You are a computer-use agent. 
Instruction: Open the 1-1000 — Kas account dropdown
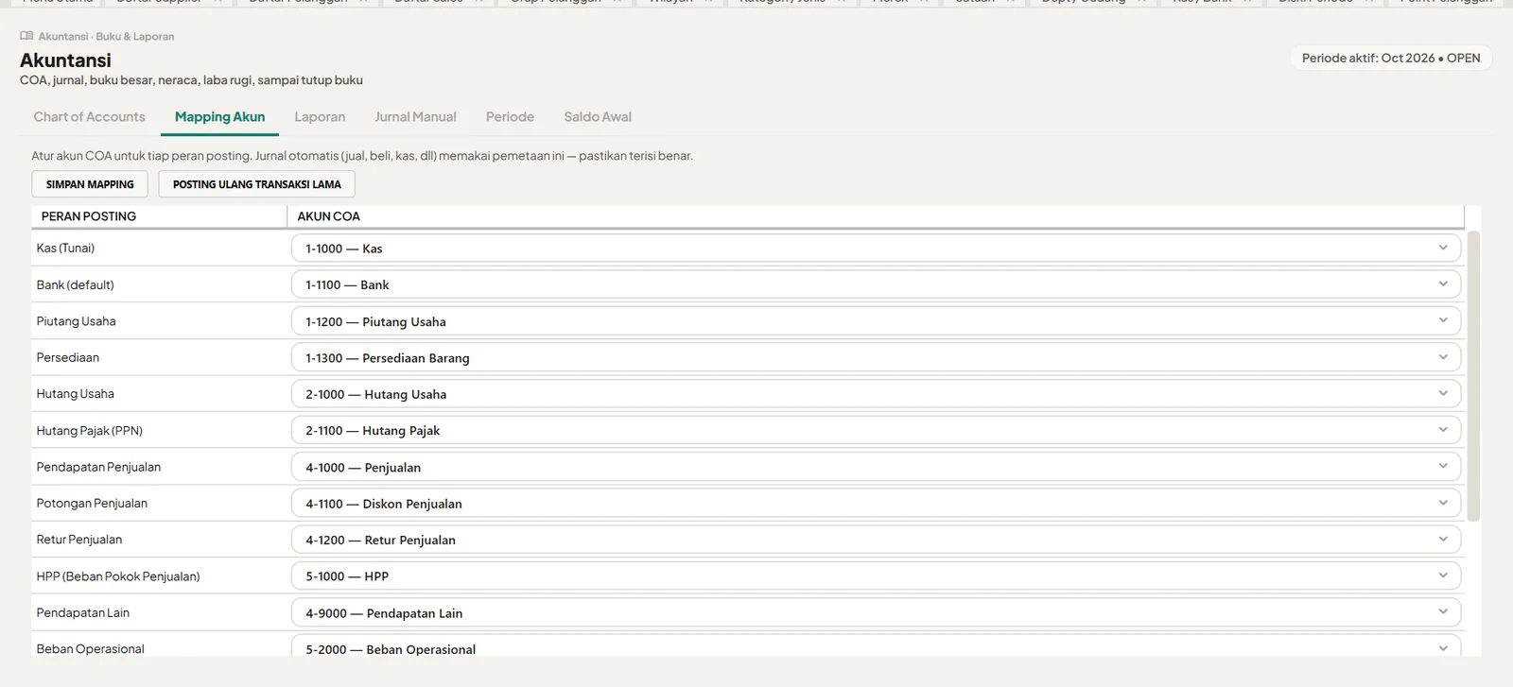pyautogui.click(x=876, y=249)
